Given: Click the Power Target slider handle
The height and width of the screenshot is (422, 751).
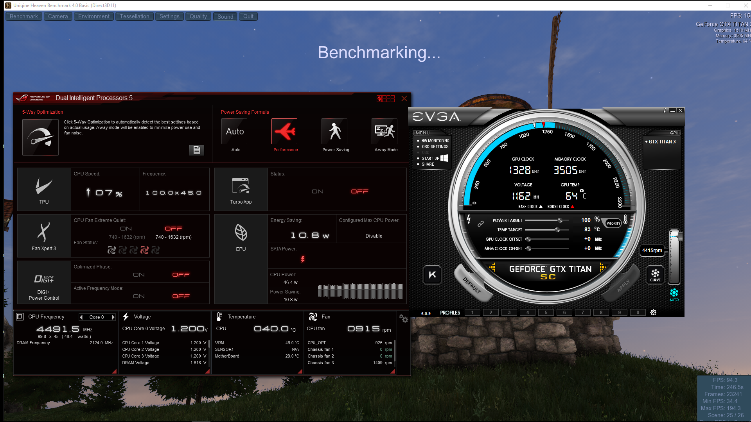Looking at the screenshot, I should pyautogui.click(x=560, y=220).
